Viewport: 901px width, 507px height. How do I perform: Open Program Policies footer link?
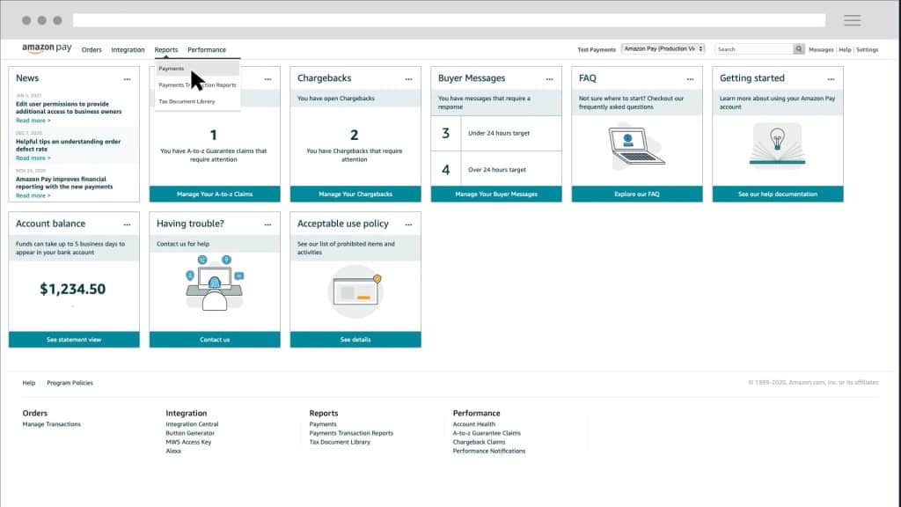(70, 383)
